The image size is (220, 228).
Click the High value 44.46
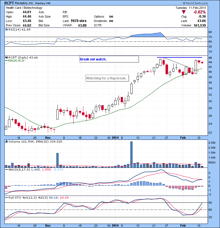coord(27,16)
